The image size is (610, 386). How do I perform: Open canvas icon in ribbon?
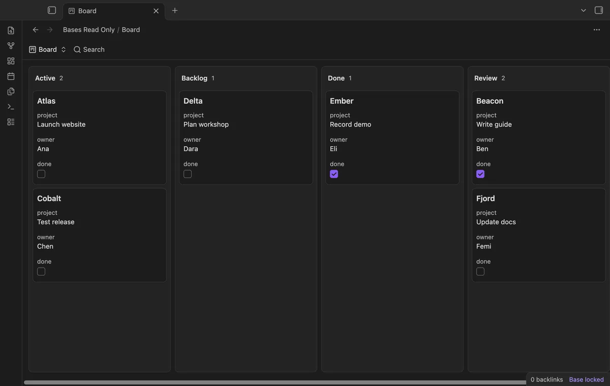pos(11,61)
